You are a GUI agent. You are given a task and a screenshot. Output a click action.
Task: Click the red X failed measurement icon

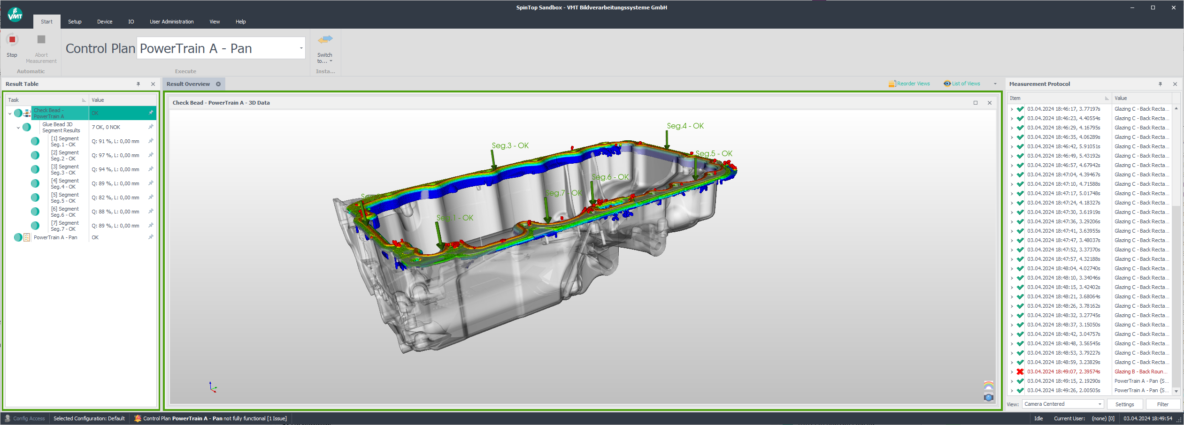click(1020, 372)
